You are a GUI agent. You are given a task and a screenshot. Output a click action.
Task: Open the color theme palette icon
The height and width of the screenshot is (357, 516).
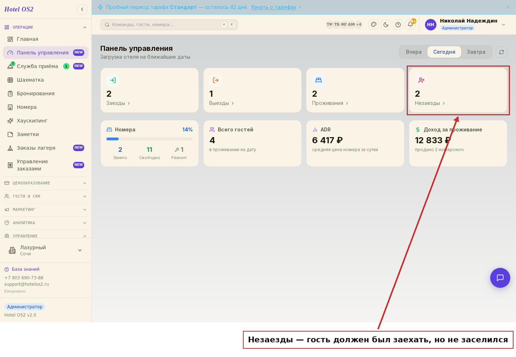tap(374, 25)
